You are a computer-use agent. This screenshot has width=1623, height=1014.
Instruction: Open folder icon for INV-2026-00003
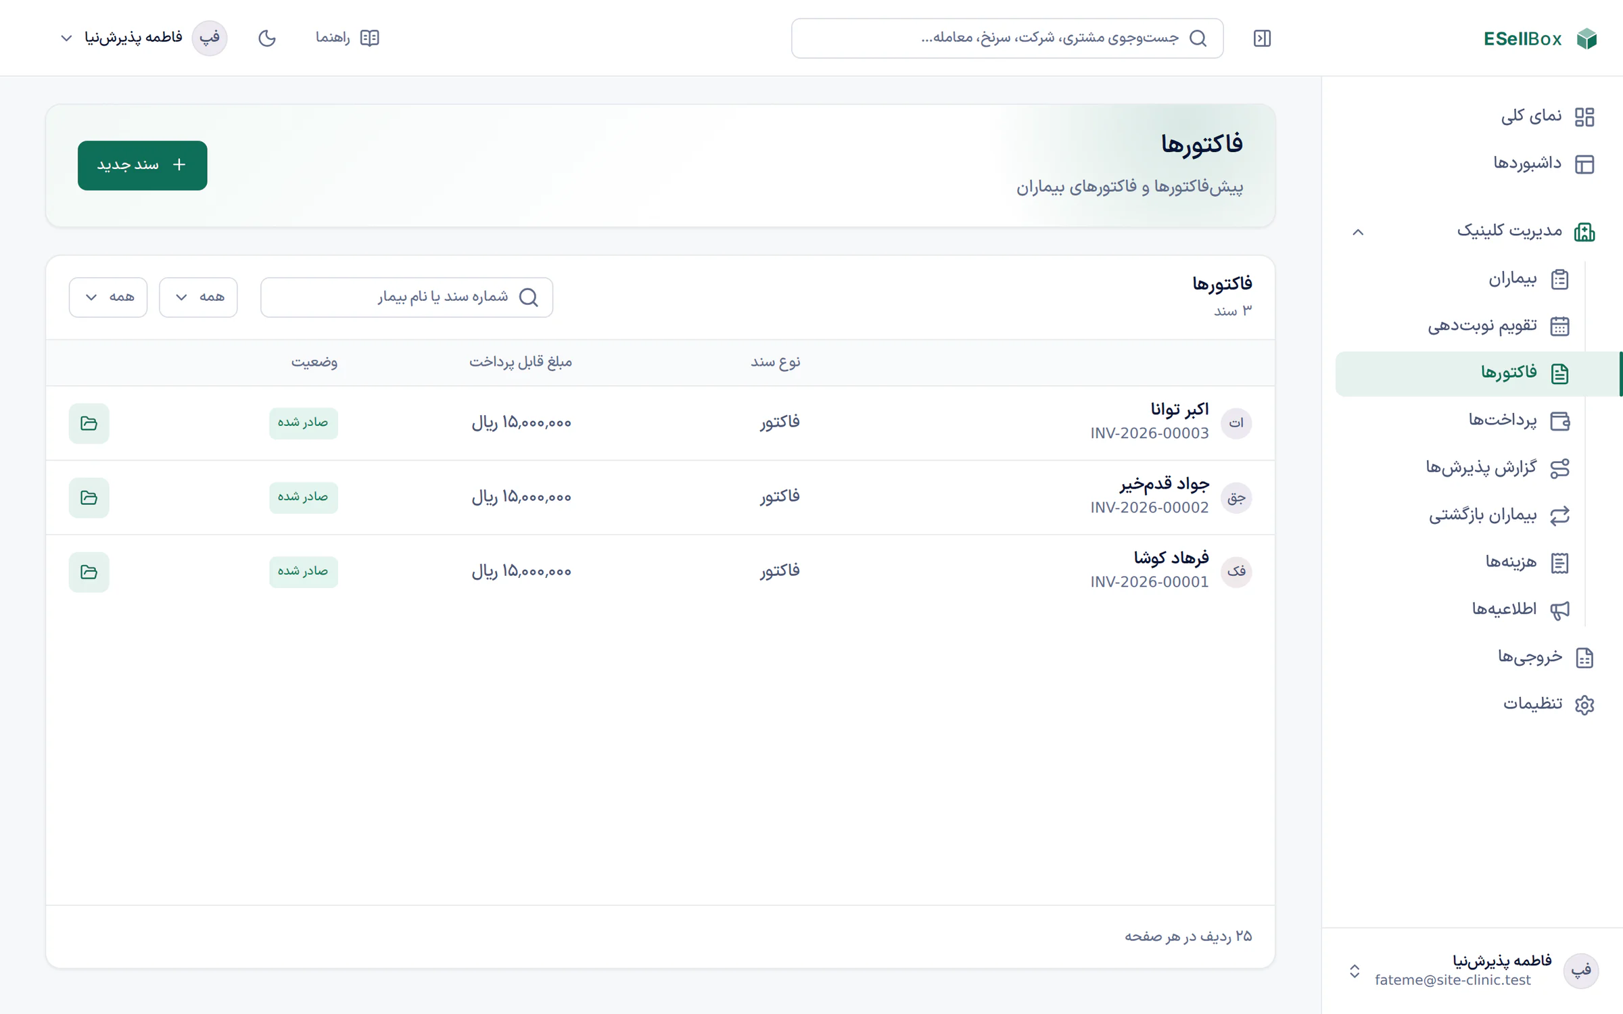tap(89, 423)
